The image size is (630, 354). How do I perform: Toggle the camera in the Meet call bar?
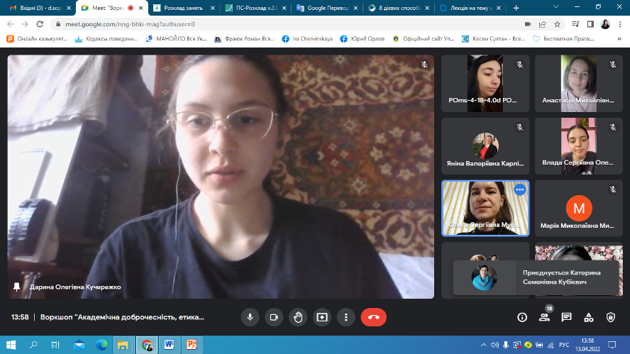274,317
